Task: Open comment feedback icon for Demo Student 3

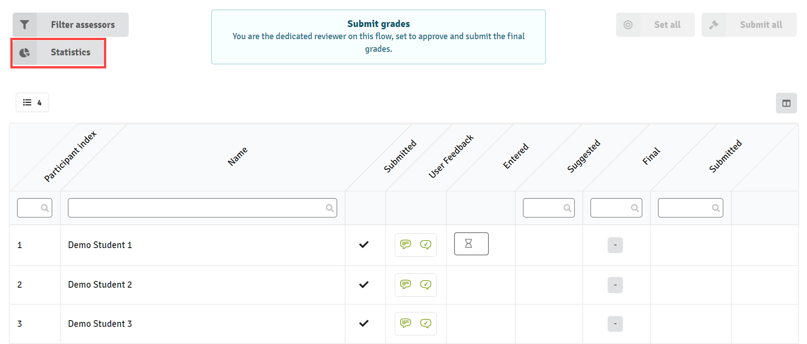Action: click(x=406, y=323)
